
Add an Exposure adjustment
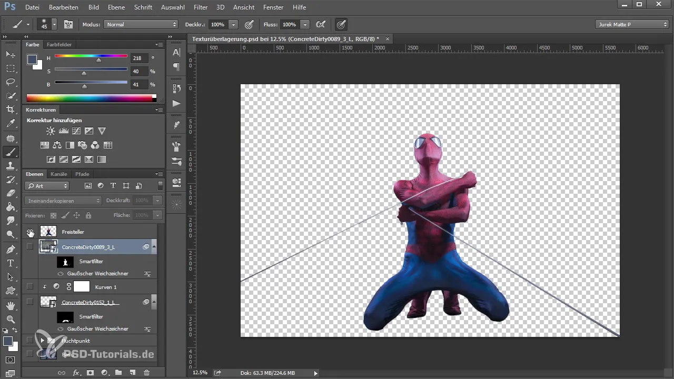pyautogui.click(x=89, y=131)
